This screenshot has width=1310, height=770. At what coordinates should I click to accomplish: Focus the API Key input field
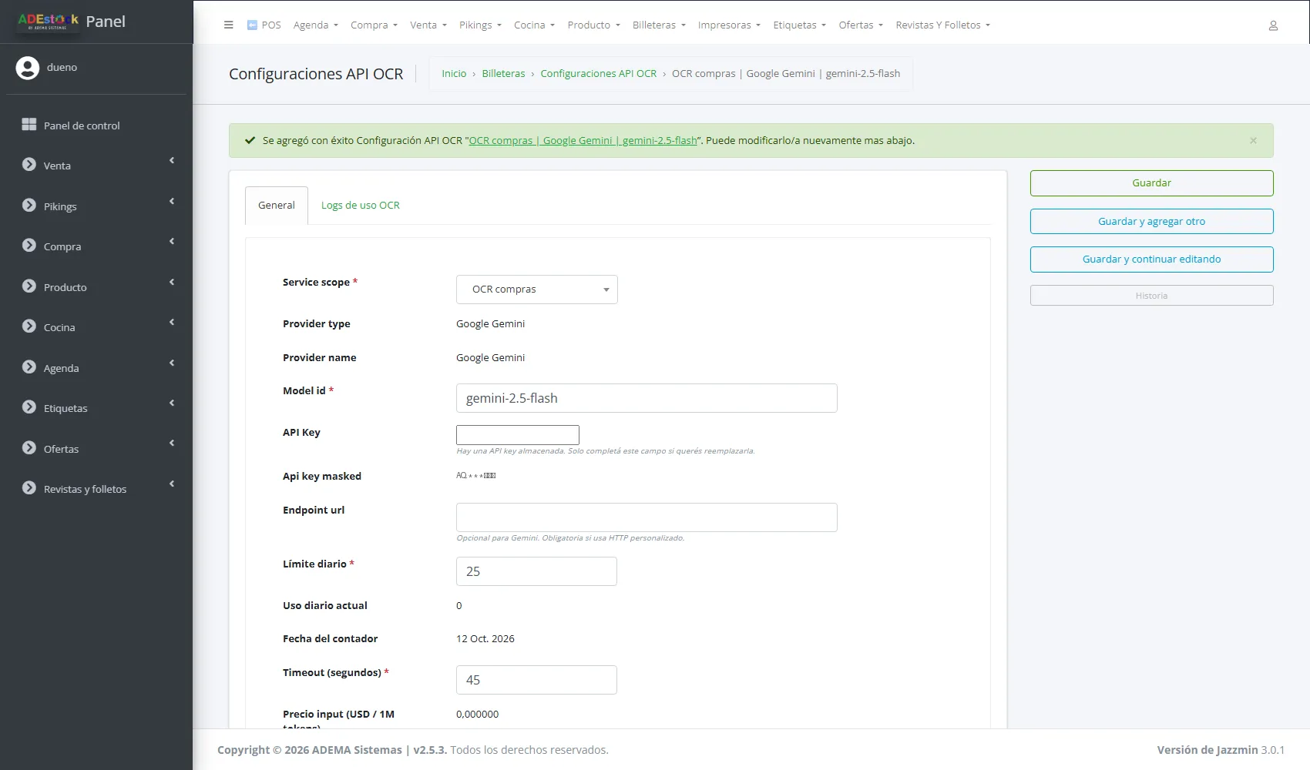pos(518,435)
